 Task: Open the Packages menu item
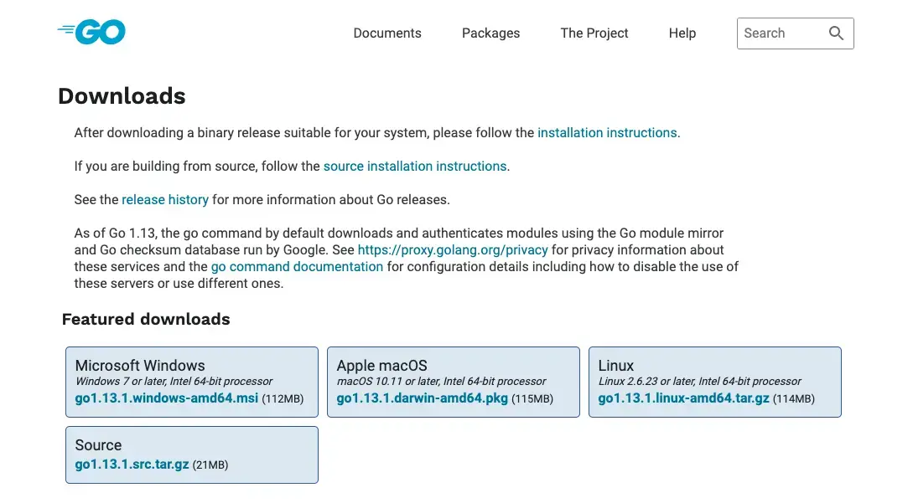pos(490,33)
